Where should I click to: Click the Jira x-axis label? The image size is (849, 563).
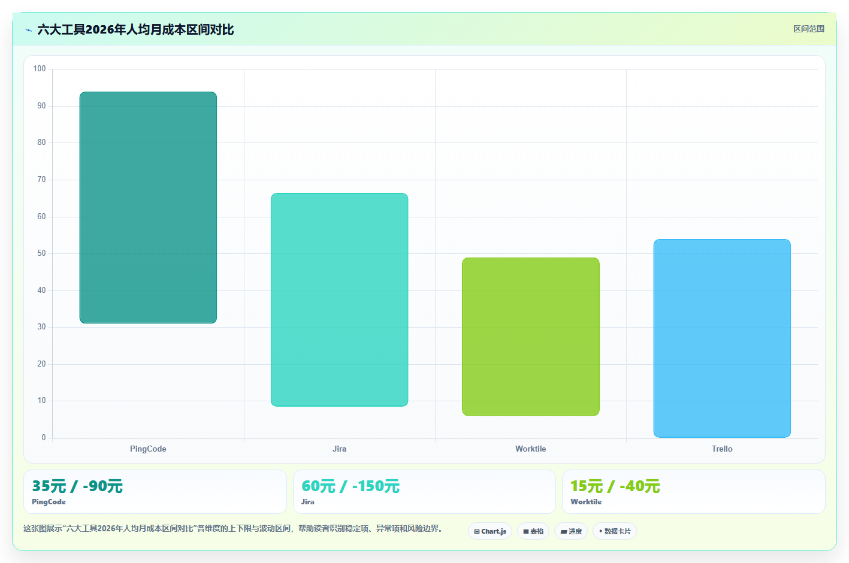coord(339,449)
